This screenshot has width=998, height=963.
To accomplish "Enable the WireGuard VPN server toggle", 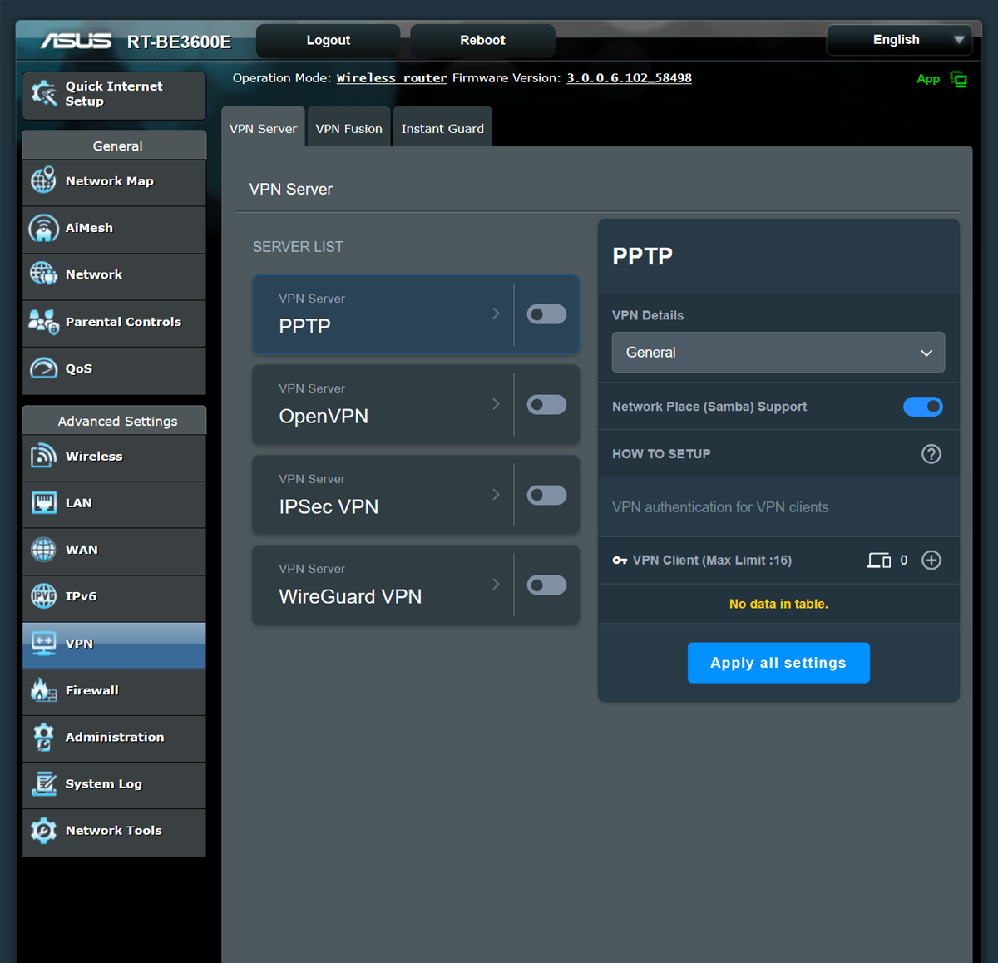I will 546,585.
